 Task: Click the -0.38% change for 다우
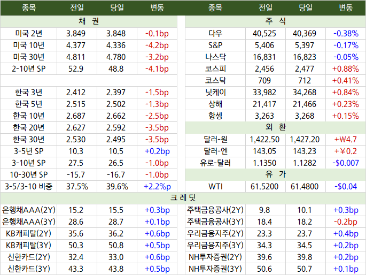point(346,34)
